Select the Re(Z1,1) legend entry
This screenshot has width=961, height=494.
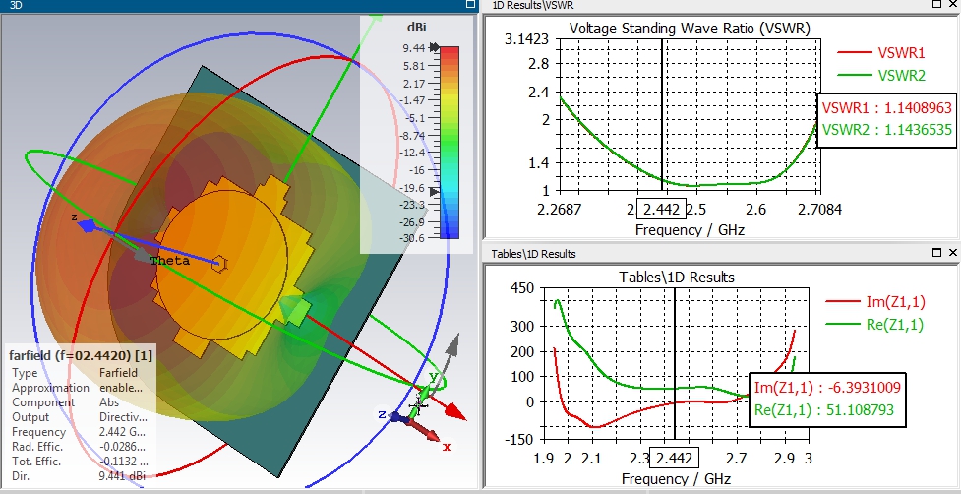(875, 324)
